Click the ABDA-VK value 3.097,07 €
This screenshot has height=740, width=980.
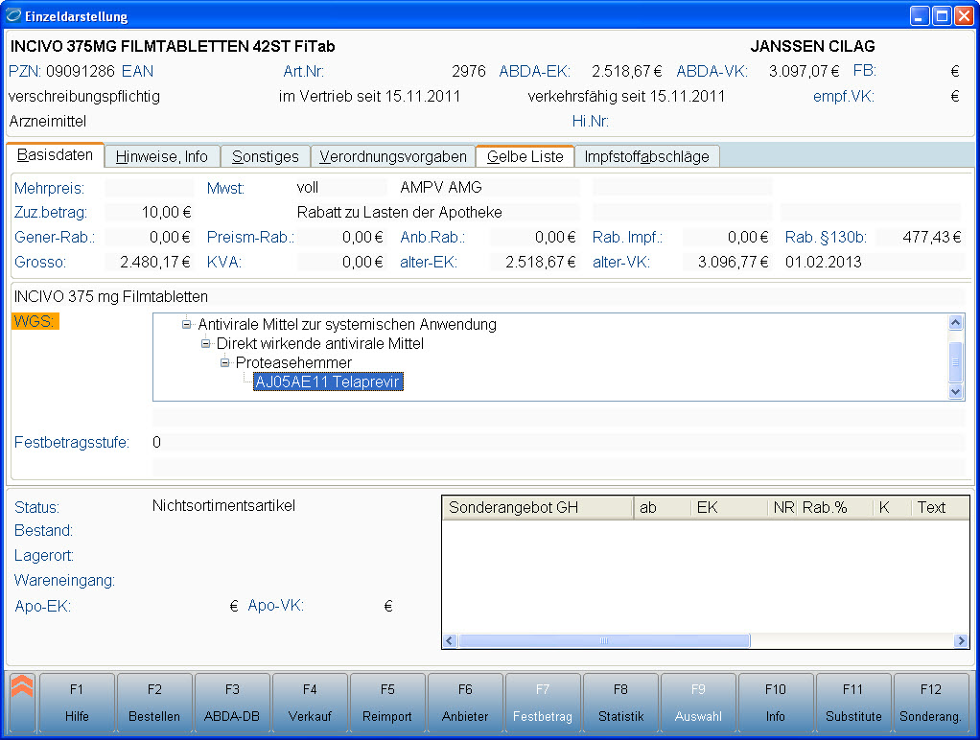[804, 71]
